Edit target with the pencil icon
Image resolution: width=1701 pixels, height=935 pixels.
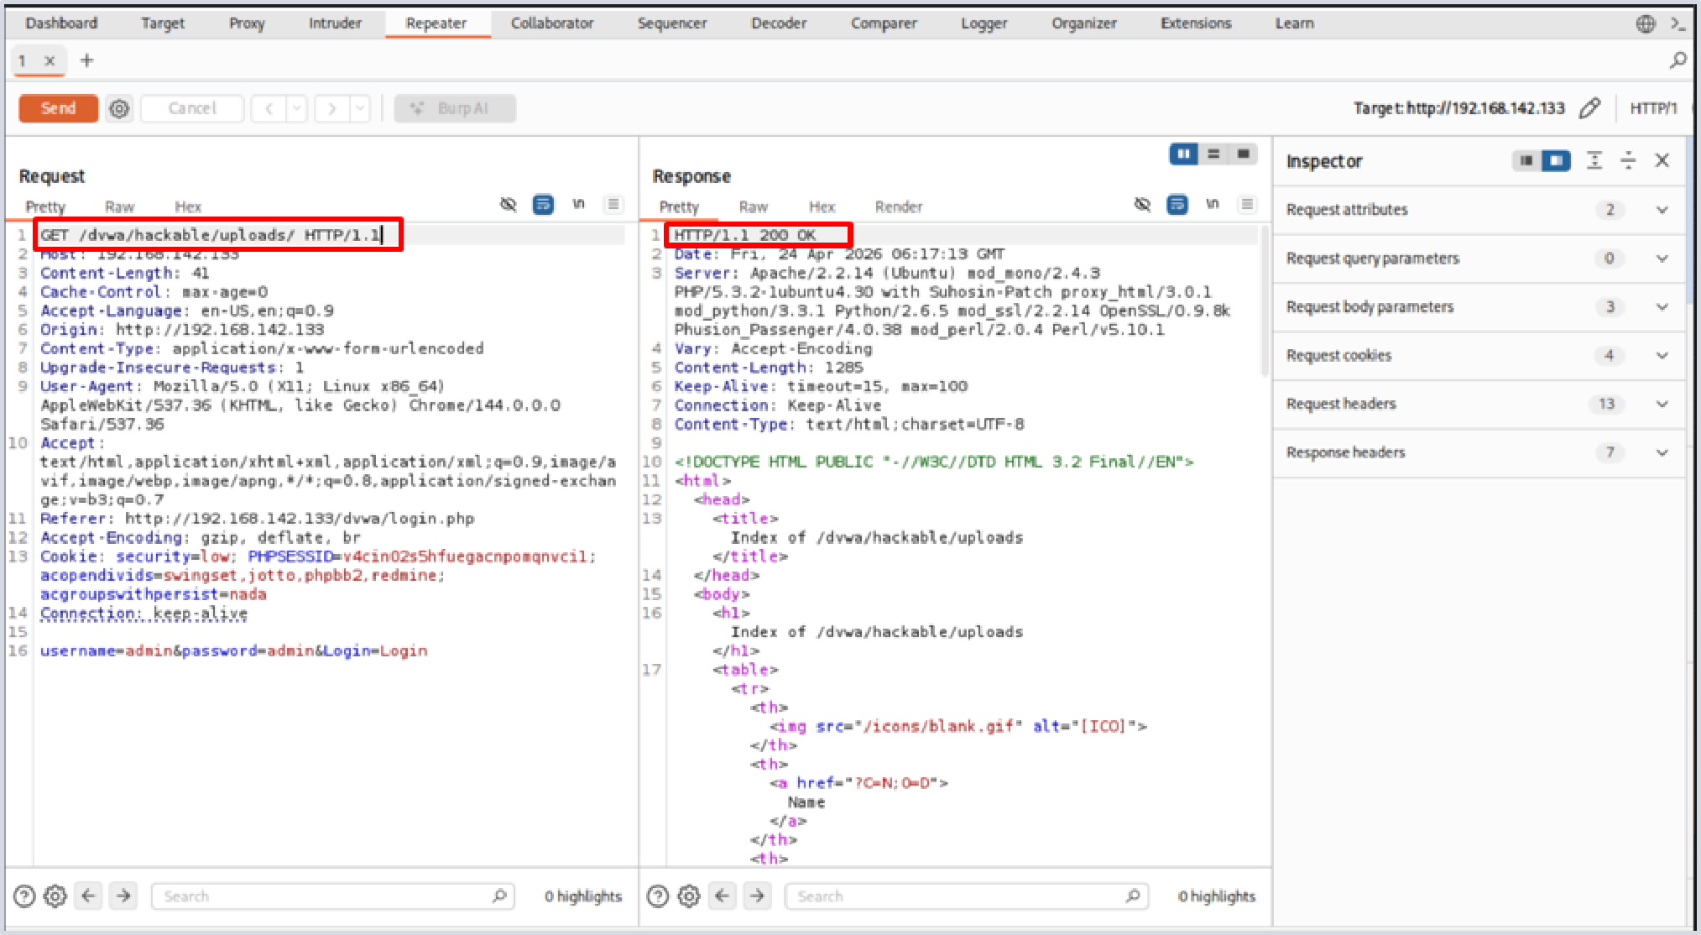[x=1589, y=108]
